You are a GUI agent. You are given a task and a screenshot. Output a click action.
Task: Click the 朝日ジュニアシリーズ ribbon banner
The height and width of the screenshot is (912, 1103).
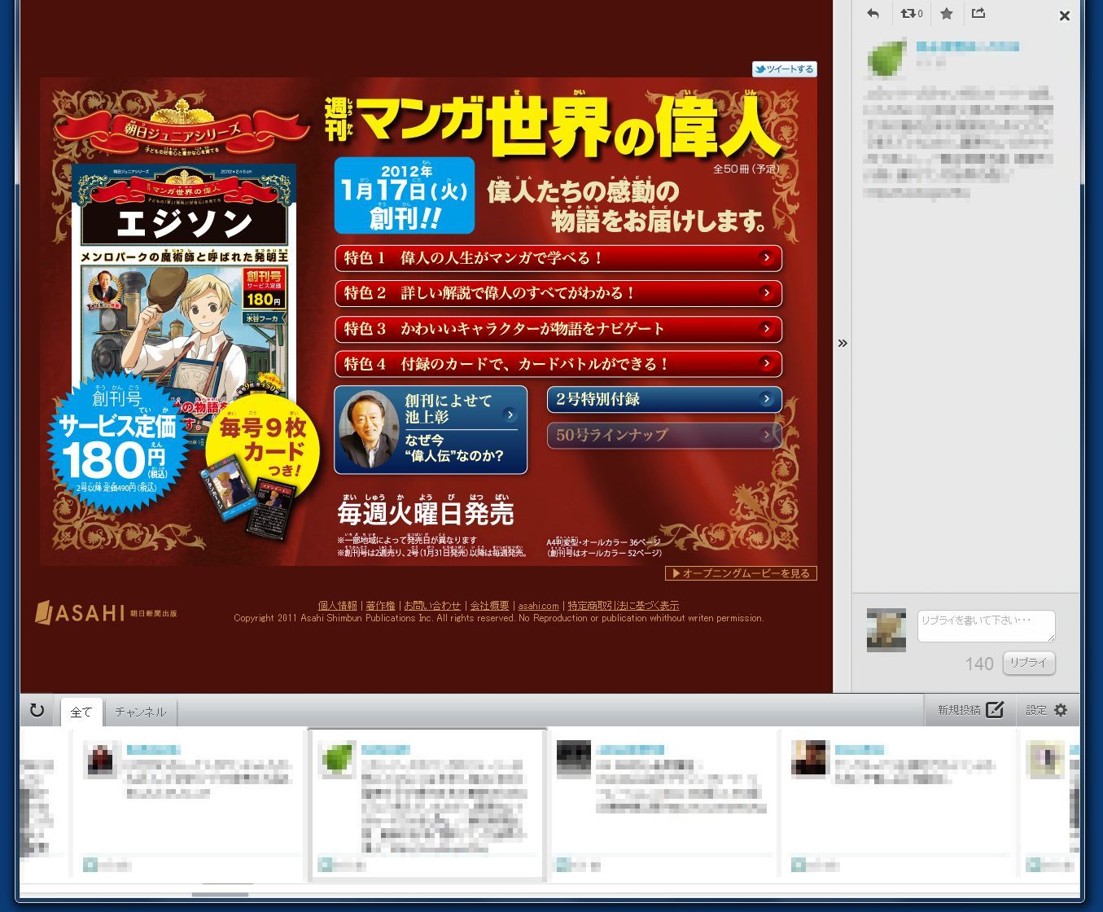182,130
